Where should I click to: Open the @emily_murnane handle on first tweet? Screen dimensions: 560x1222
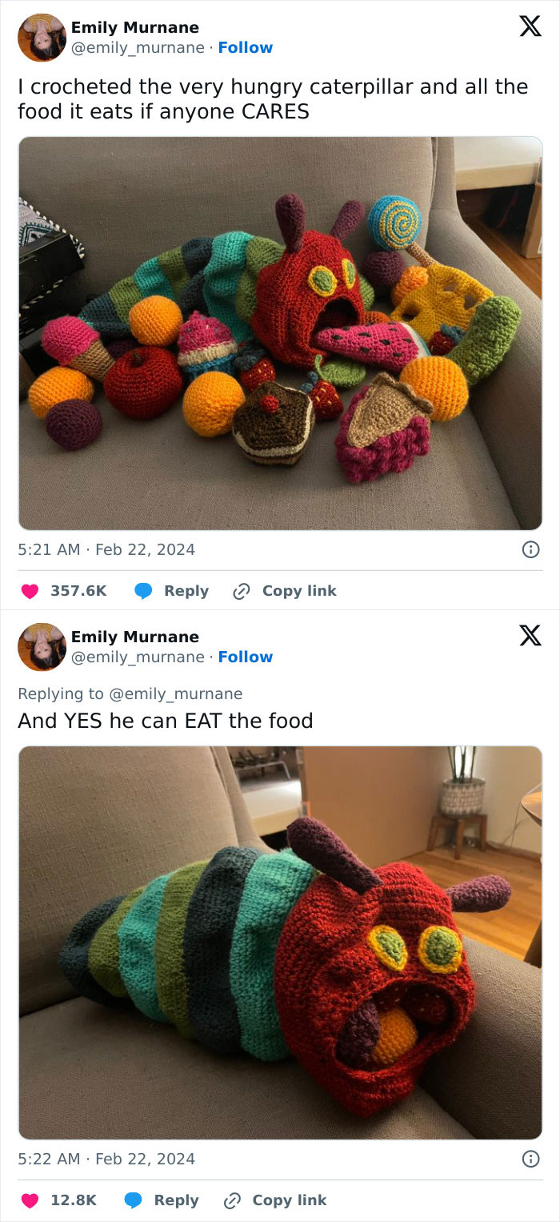(x=138, y=47)
